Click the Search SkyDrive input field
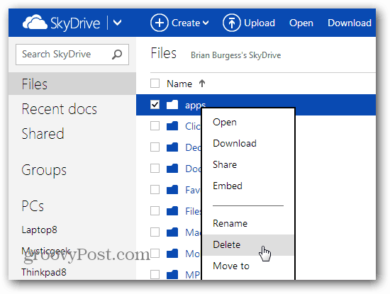Screen dimensions: 390x294 click(x=72, y=55)
